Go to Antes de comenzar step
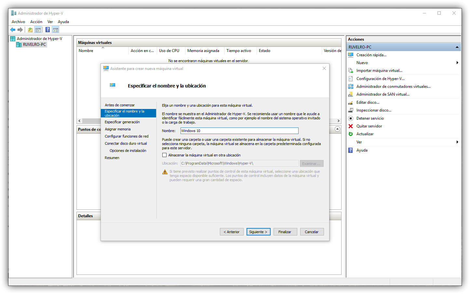Screen dimensions: 470x294 click(120, 105)
